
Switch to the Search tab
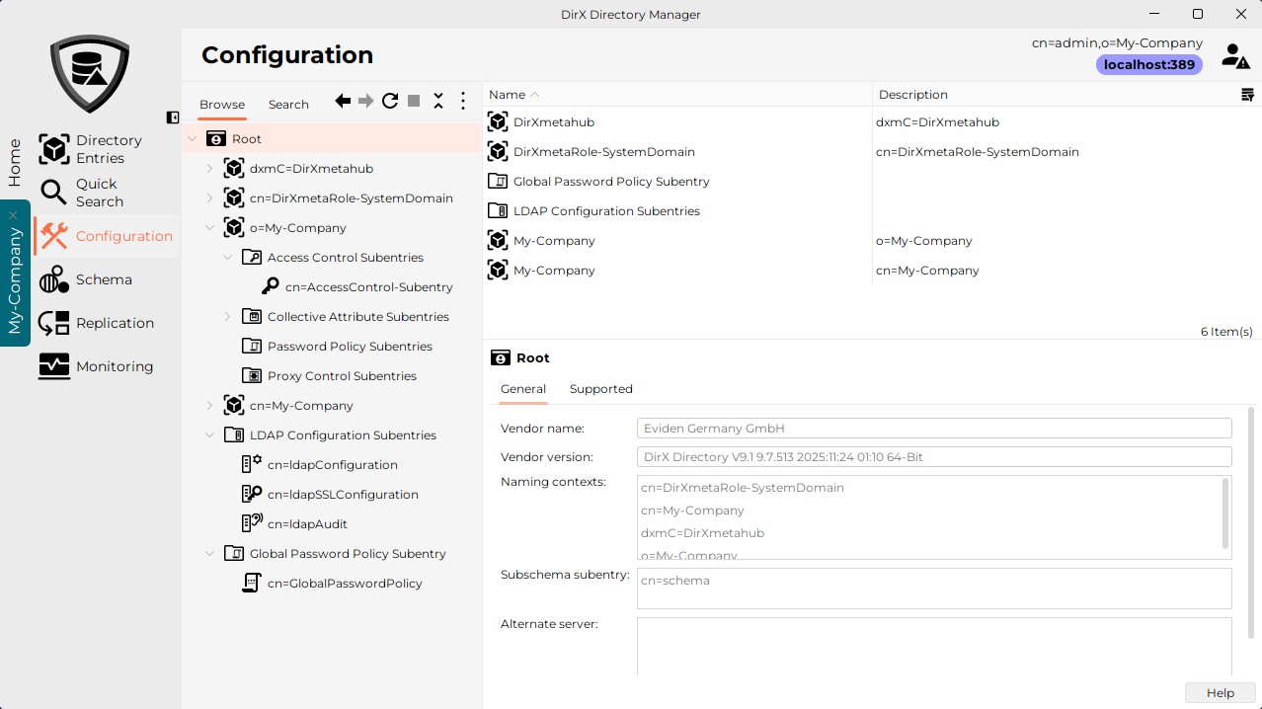coord(288,104)
